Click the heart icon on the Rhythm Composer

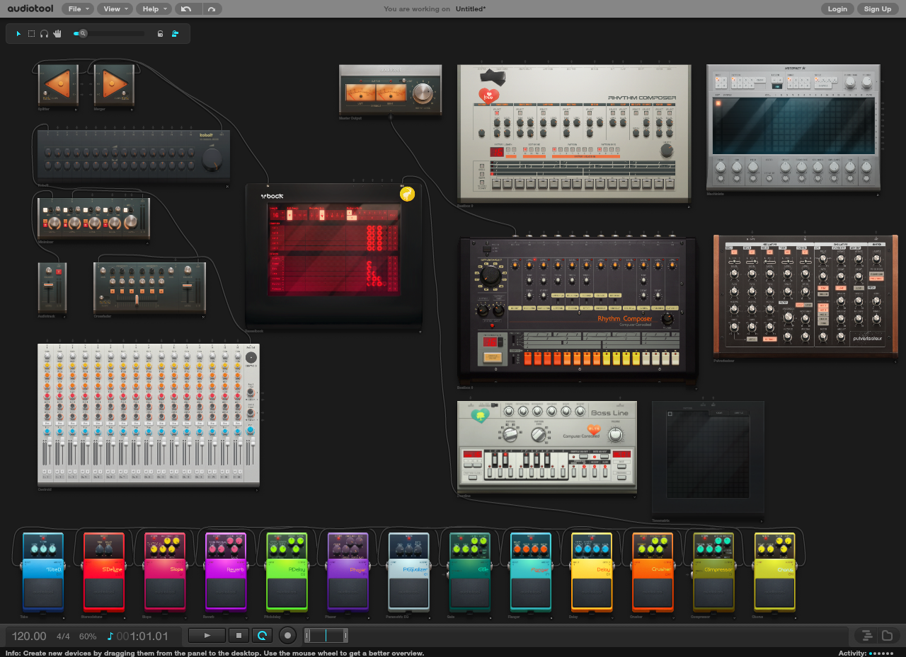click(x=488, y=95)
